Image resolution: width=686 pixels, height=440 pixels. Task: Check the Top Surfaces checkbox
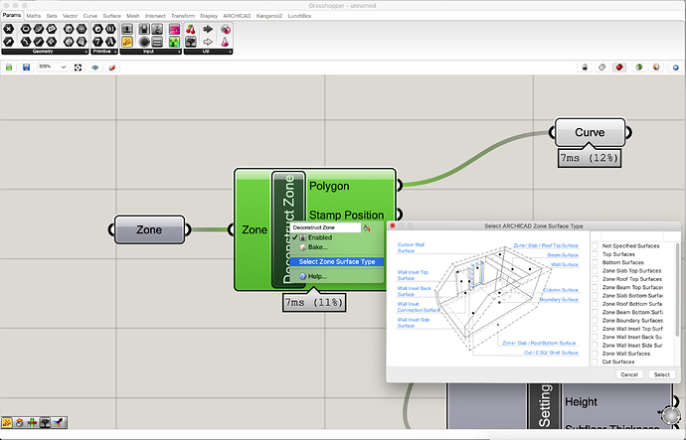(595, 254)
